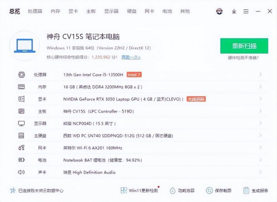
Task: Click the Win11更新检测 icon
Action: (x=124, y=191)
